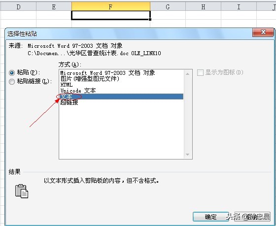Image resolution: width=276 pixels, height=226 pixels.
Task: Select column I header
Action: pos(239,7)
